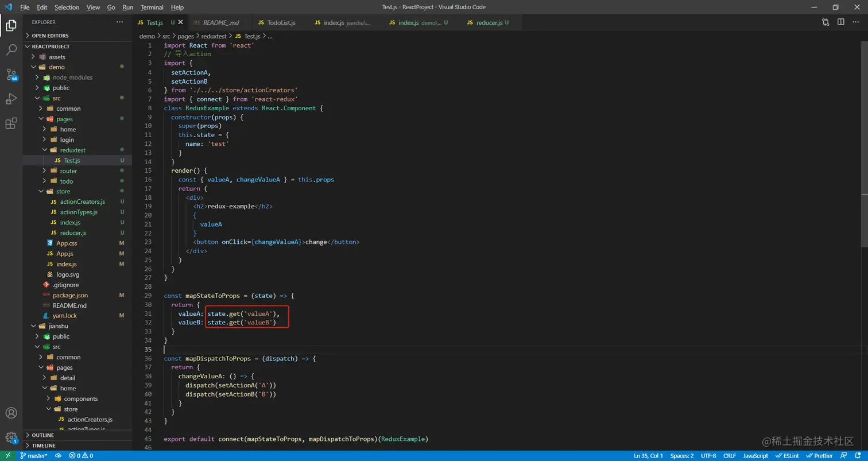
Task: Open .gitignore file
Action: 77,284
